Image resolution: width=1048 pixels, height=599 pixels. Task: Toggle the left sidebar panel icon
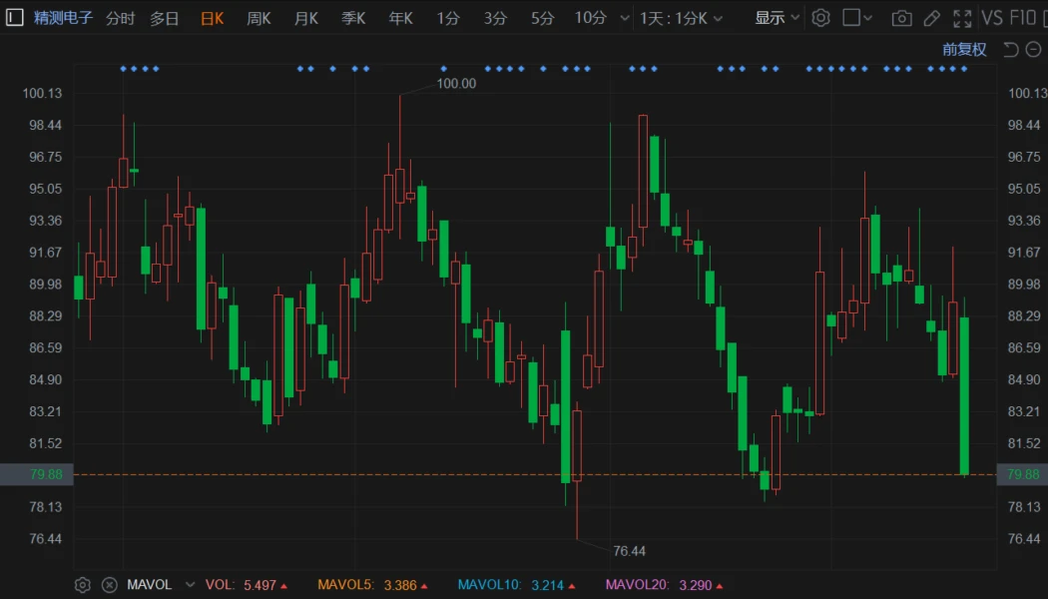(15, 17)
